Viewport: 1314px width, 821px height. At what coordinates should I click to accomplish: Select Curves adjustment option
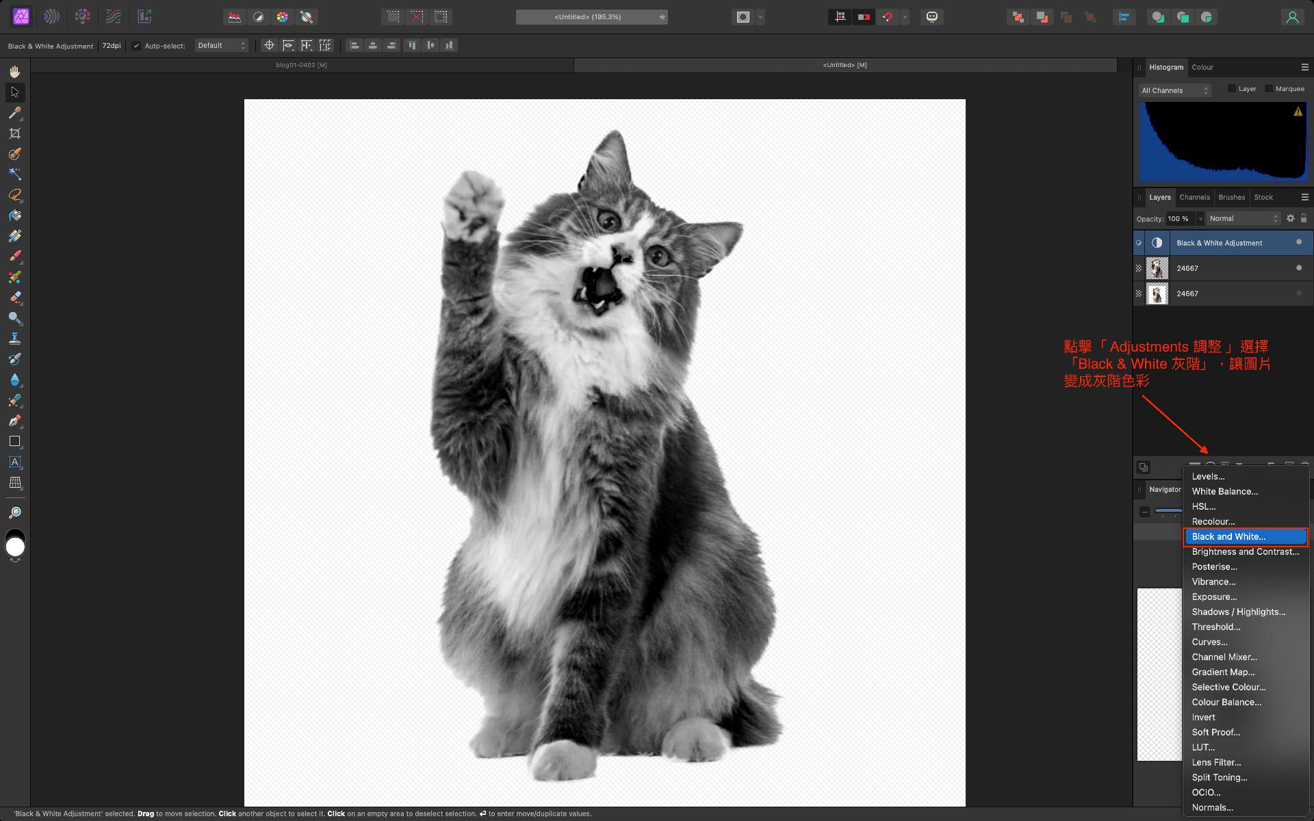click(1209, 641)
